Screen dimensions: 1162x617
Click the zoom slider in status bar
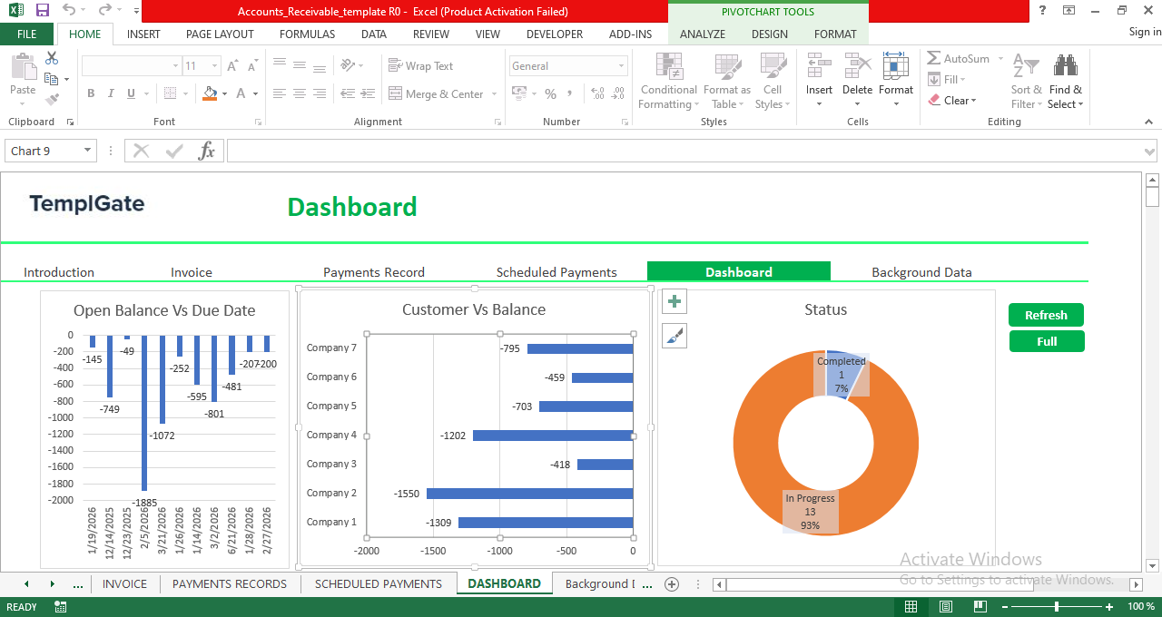(x=1057, y=606)
